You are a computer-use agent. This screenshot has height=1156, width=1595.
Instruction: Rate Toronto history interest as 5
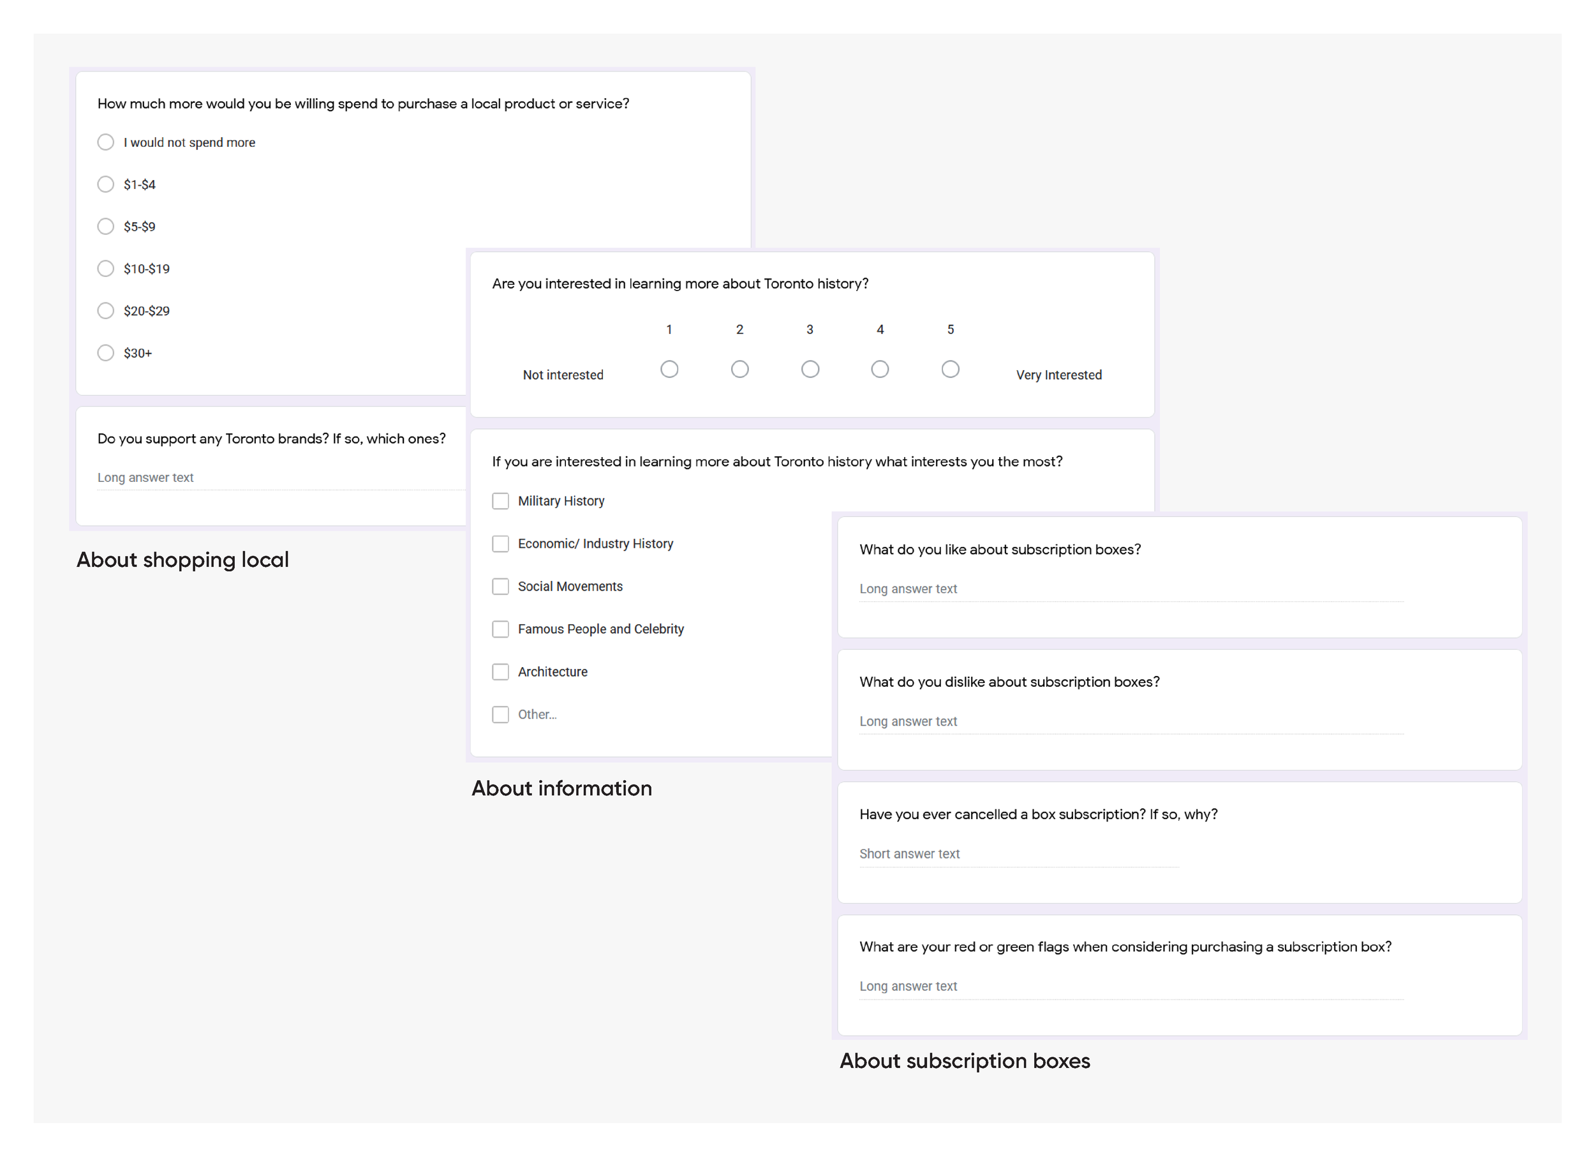[950, 370]
